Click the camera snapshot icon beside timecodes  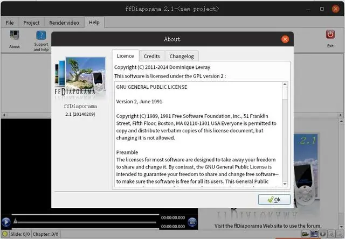(x=192, y=222)
